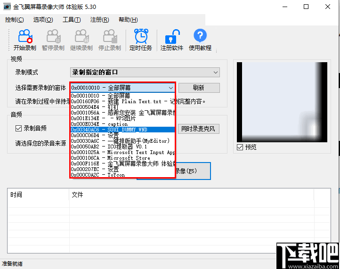Viewport: 340px width, 269px height.
Task: Select 0x00010010 全部屏幕 in list
Action: 123,96
